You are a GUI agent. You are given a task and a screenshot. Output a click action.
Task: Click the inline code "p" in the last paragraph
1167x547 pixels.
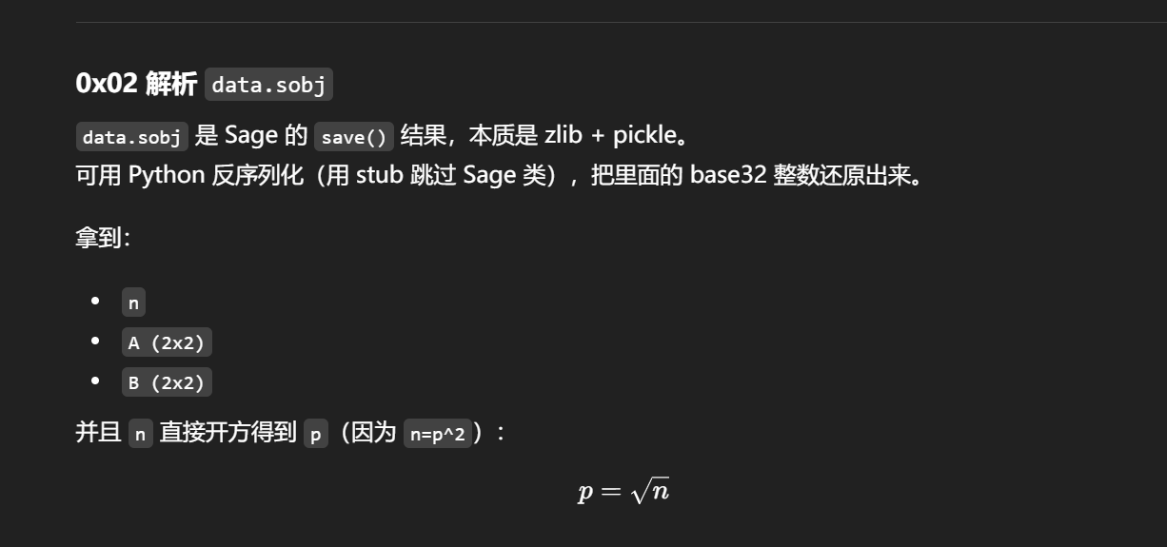point(315,434)
